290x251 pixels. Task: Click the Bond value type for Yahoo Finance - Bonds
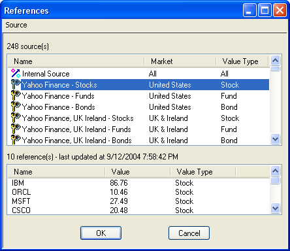(x=229, y=107)
